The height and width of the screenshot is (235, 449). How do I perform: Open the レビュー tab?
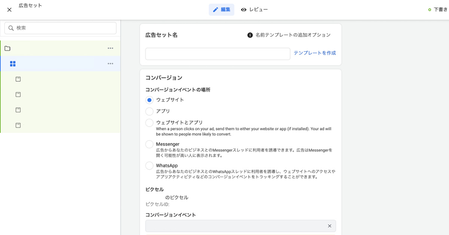point(254,10)
